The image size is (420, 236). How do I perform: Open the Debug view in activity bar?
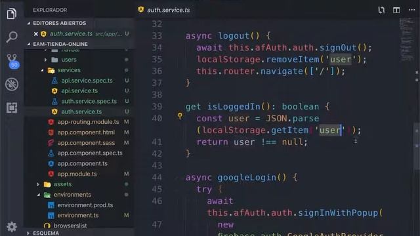[x=12, y=85]
